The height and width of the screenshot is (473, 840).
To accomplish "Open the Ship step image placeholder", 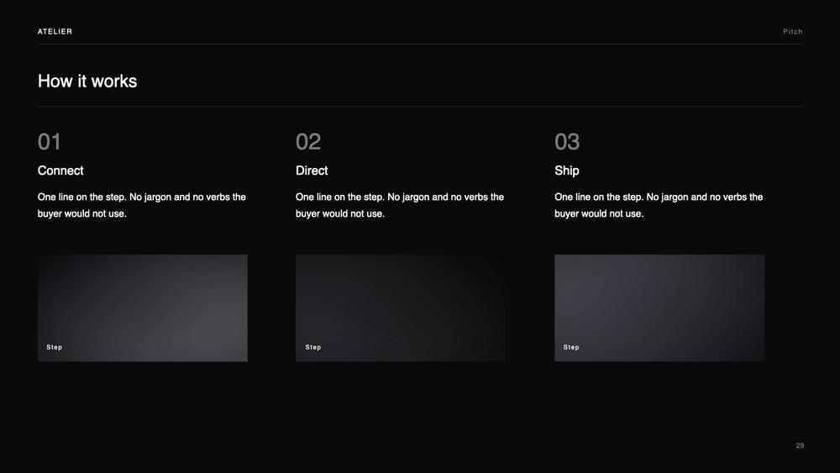I will (659, 308).
